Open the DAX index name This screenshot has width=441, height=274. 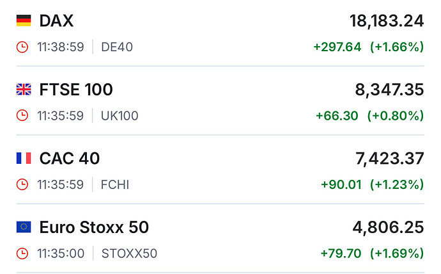click(x=56, y=21)
